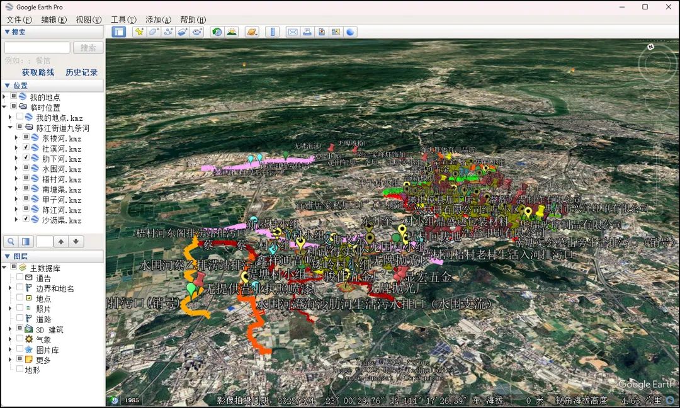Click the Save Image toolbar icon

321,32
